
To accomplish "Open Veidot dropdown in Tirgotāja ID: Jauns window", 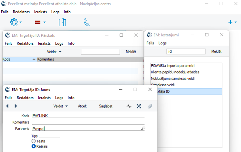I will (60, 106).
